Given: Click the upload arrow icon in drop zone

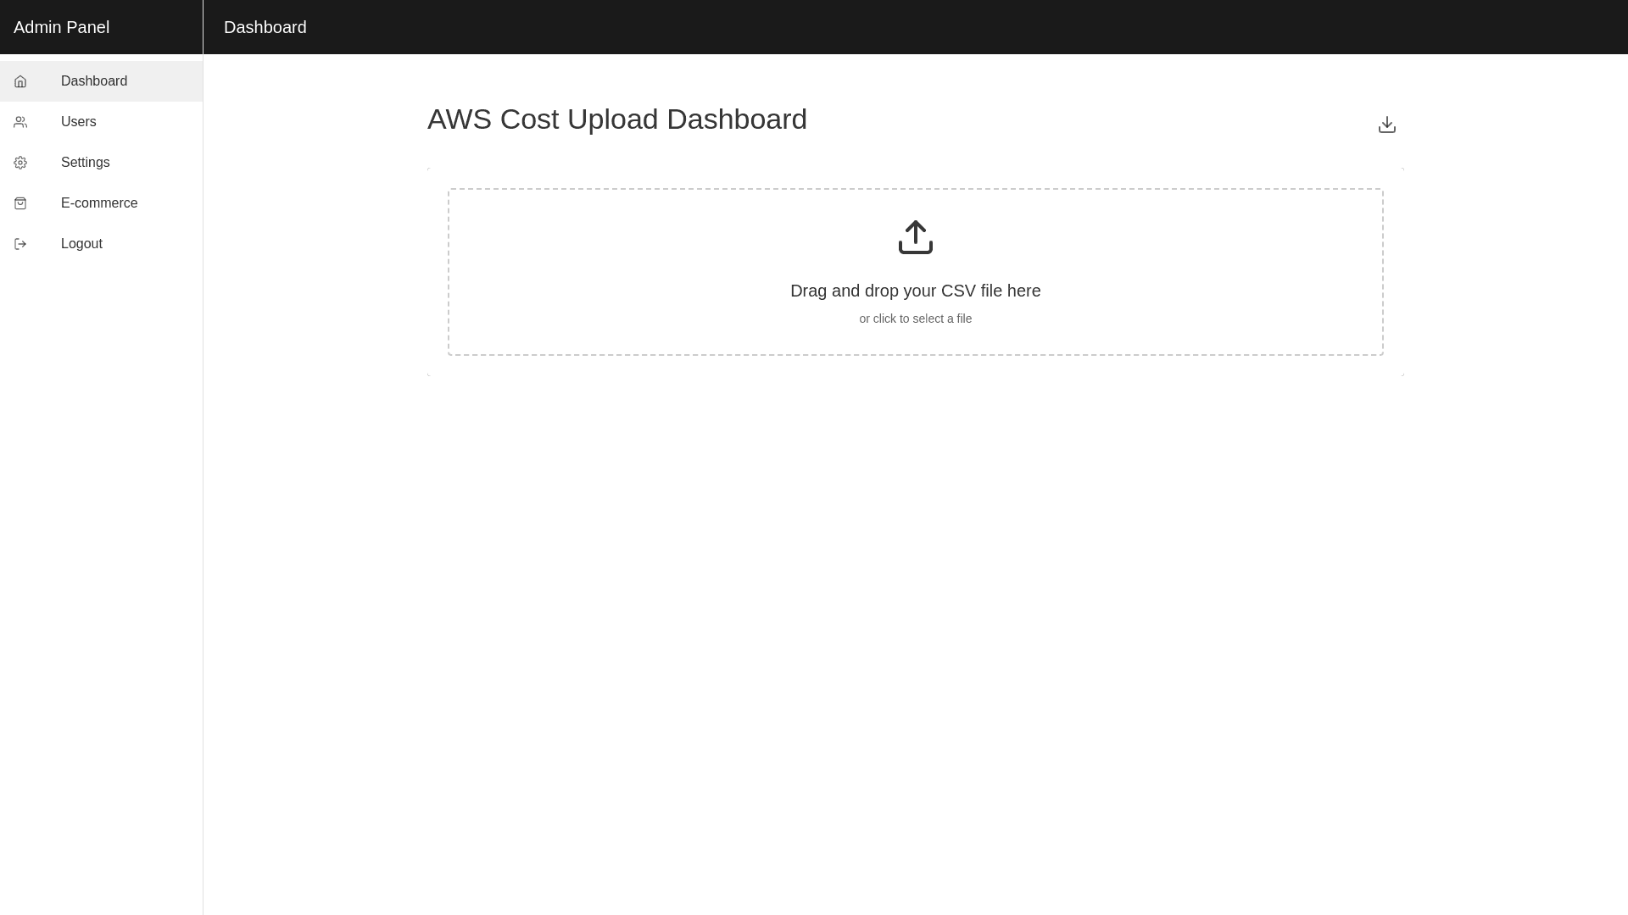Looking at the screenshot, I should [x=915, y=237].
